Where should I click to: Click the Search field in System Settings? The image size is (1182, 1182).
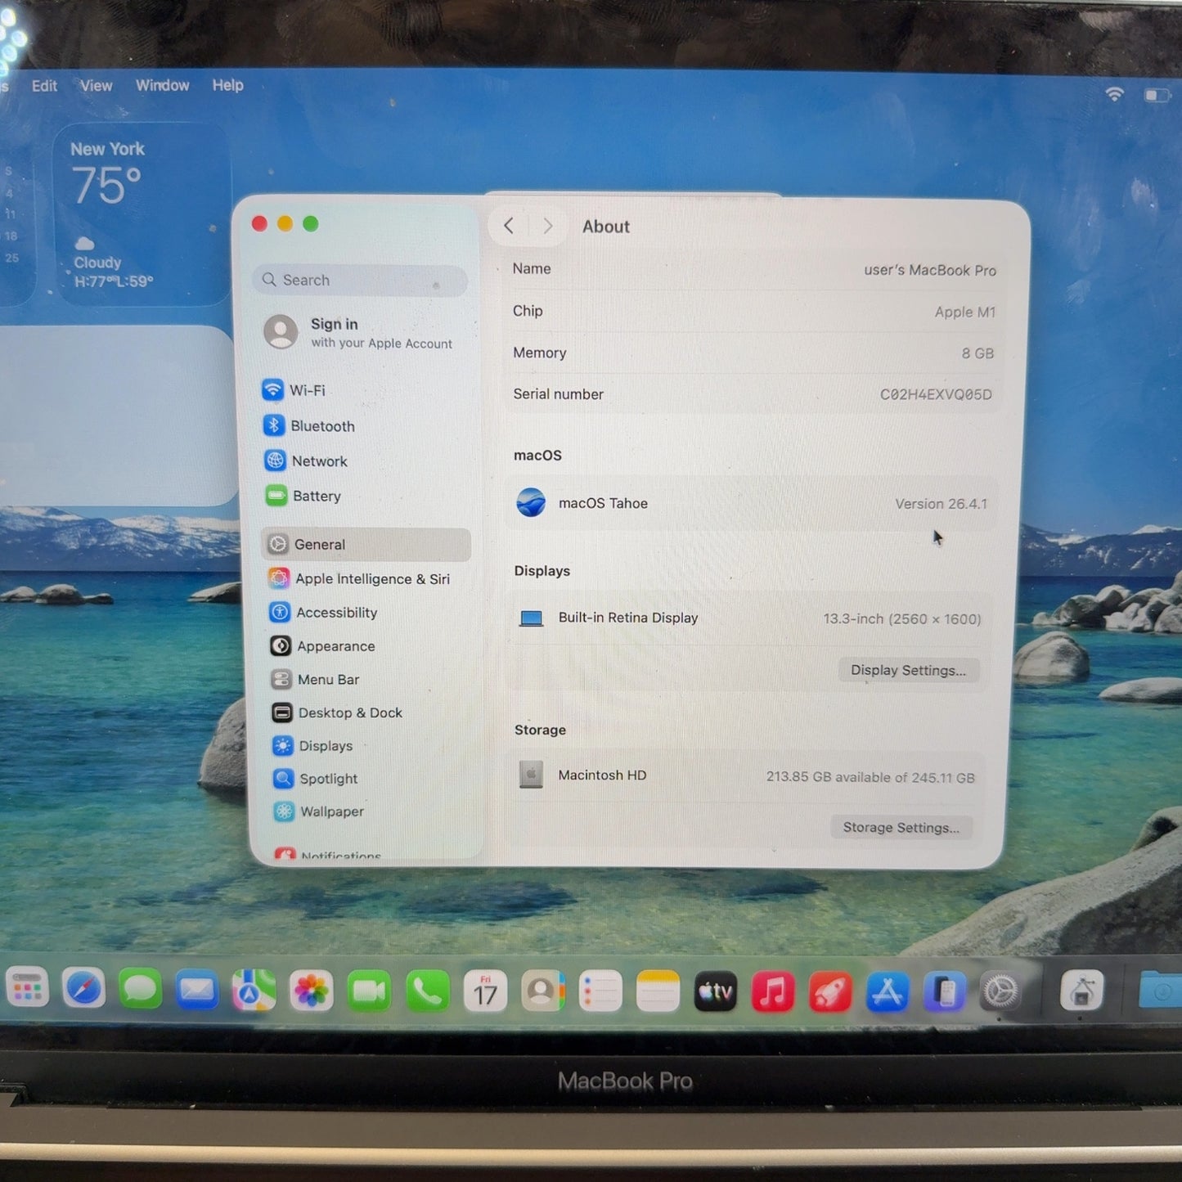(360, 280)
